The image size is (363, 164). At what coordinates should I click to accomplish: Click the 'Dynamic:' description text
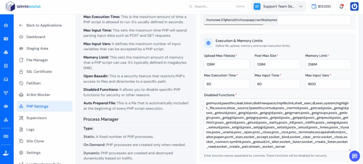128,156
